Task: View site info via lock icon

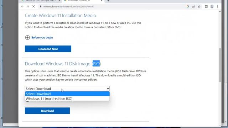Action: coord(41,6)
